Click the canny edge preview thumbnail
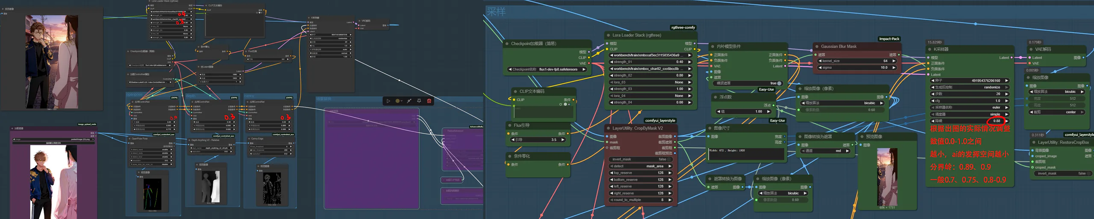This screenshot has width=1094, height=219. click(272, 188)
